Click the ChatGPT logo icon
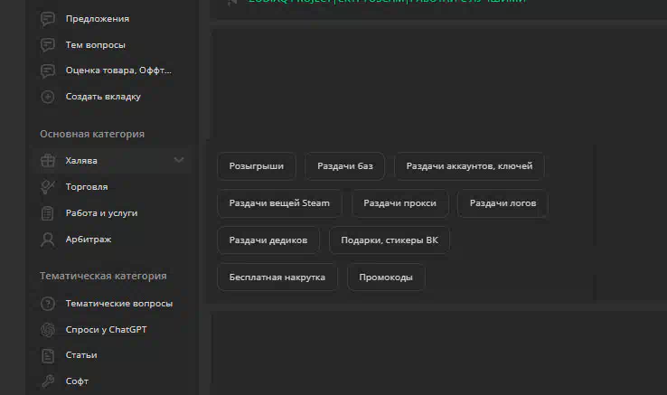 coord(48,329)
